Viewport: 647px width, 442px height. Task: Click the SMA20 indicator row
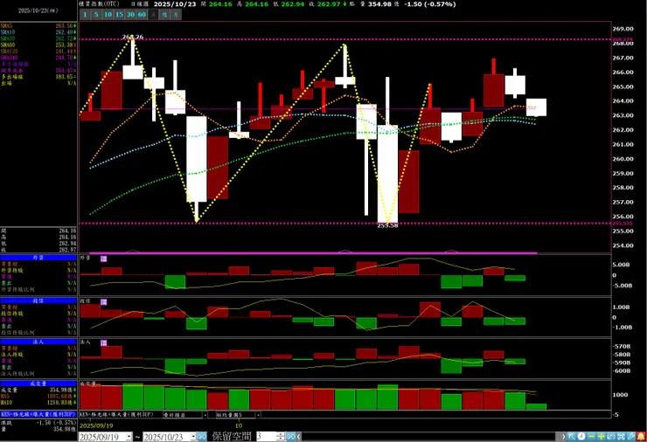tap(38, 38)
